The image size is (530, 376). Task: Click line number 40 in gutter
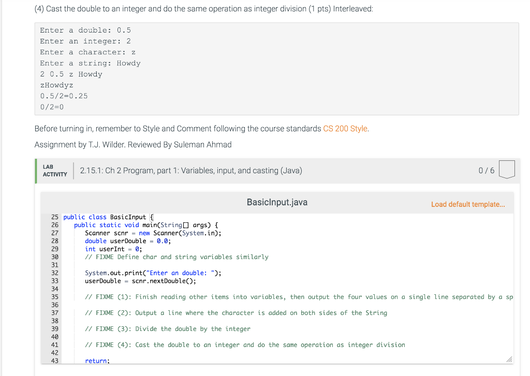(x=55, y=337)
